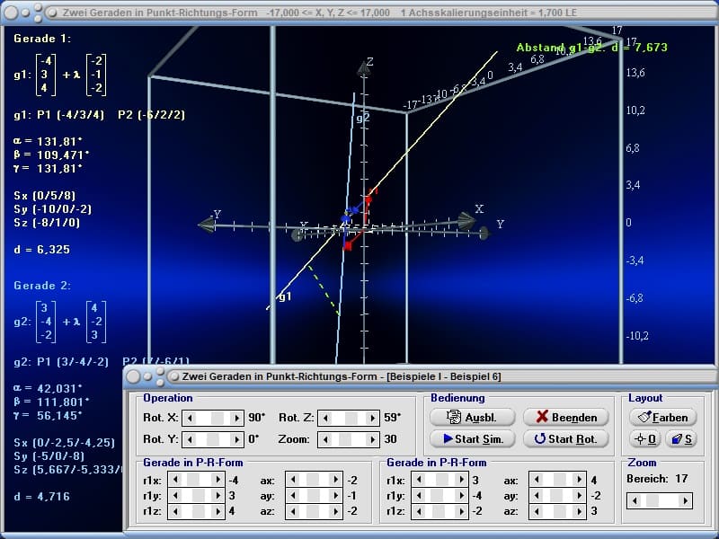Click the O origin layout button
Screen dimensions: 719x539
[x=645, y=438]
